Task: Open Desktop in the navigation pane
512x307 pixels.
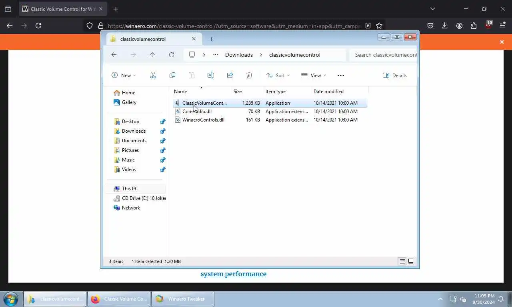Action: tap(130, 121)
